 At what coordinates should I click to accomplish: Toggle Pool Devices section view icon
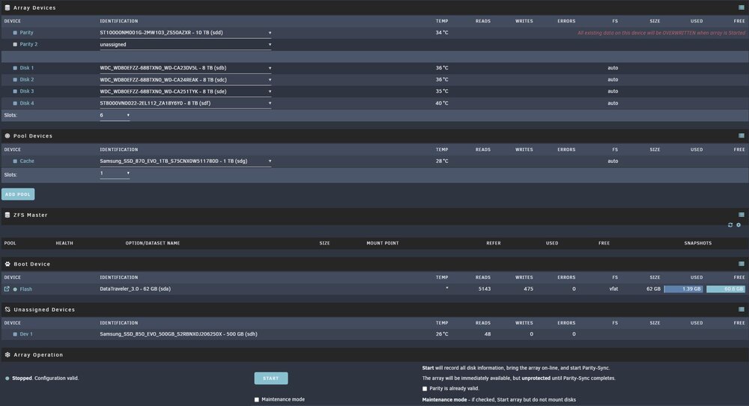click(x=742, y=136)
